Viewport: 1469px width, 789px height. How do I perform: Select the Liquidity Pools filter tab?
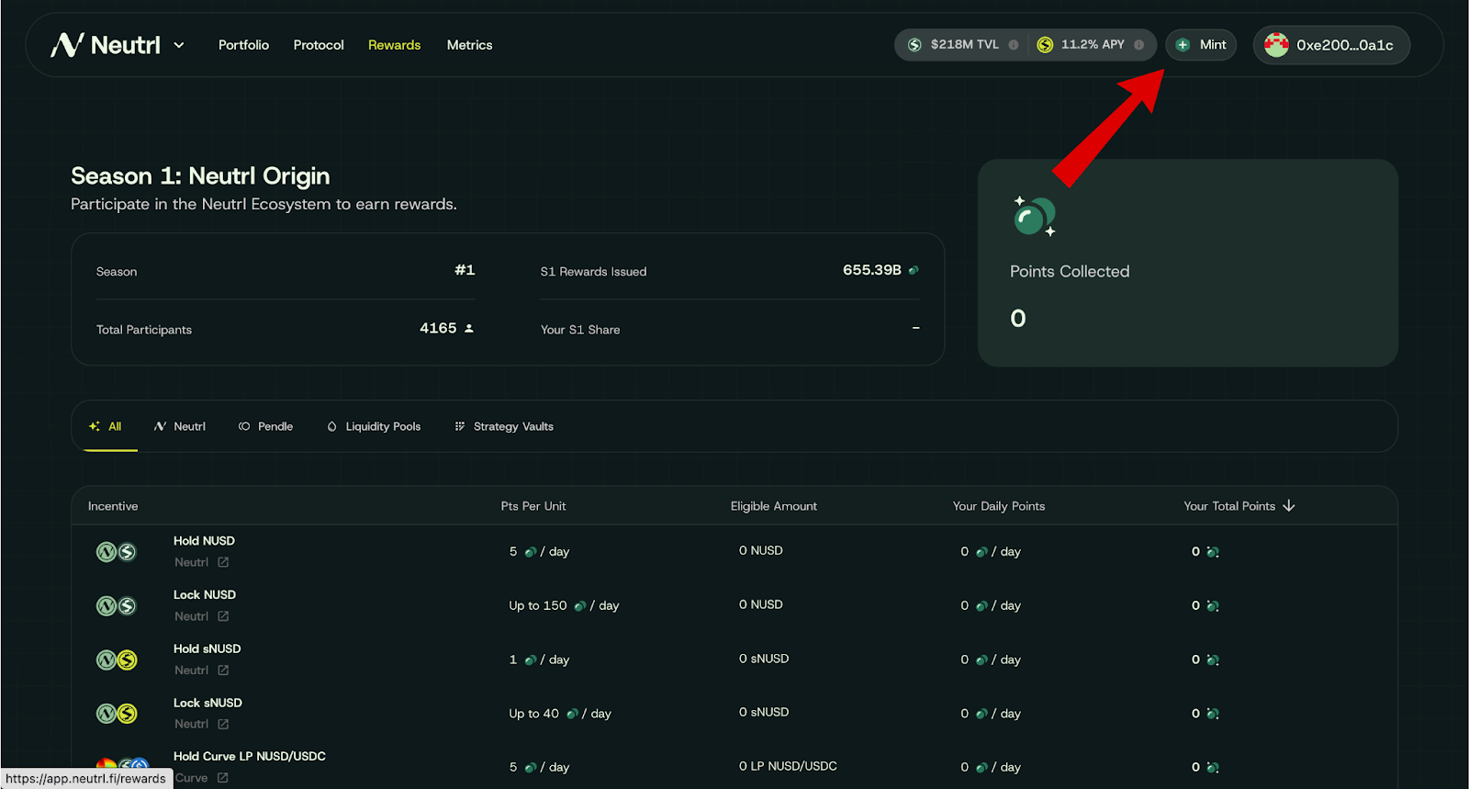click(x=374, y=426)
